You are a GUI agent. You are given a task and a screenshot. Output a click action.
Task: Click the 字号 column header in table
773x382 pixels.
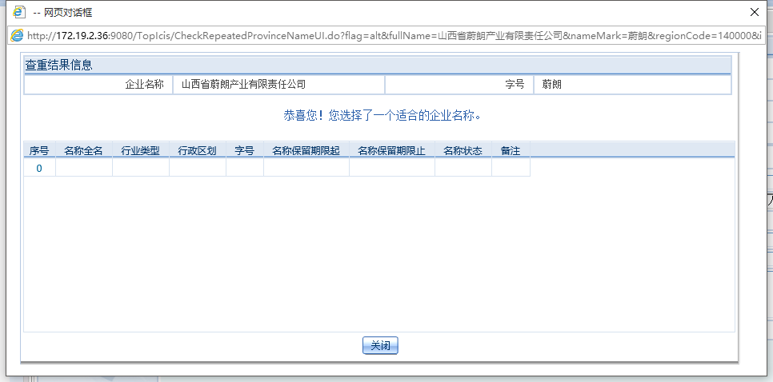pos(245,150)
